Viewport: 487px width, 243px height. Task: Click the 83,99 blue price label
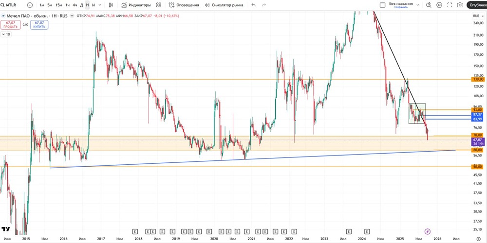tap(478, 120)
